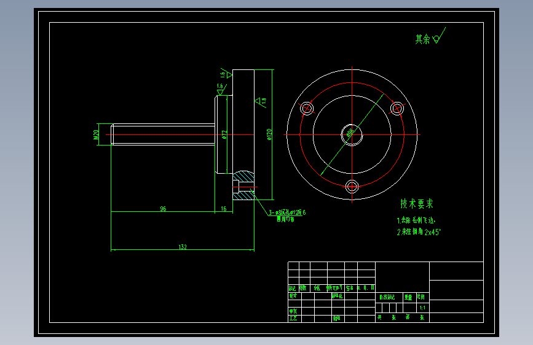Select the 96 length dimension
Image resolution: width=533 pixels, height=345 pixels.
tap(163, 209)
